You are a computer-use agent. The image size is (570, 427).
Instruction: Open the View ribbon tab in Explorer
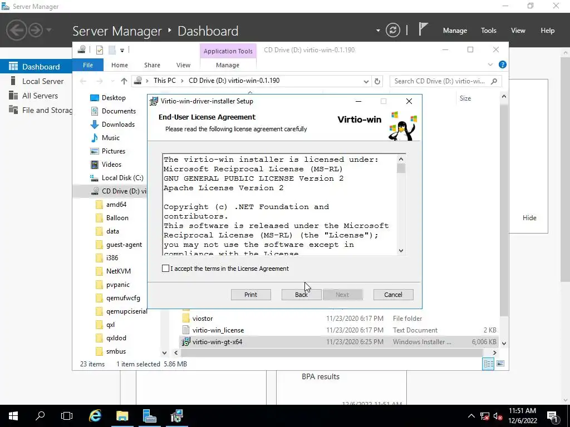183,65
